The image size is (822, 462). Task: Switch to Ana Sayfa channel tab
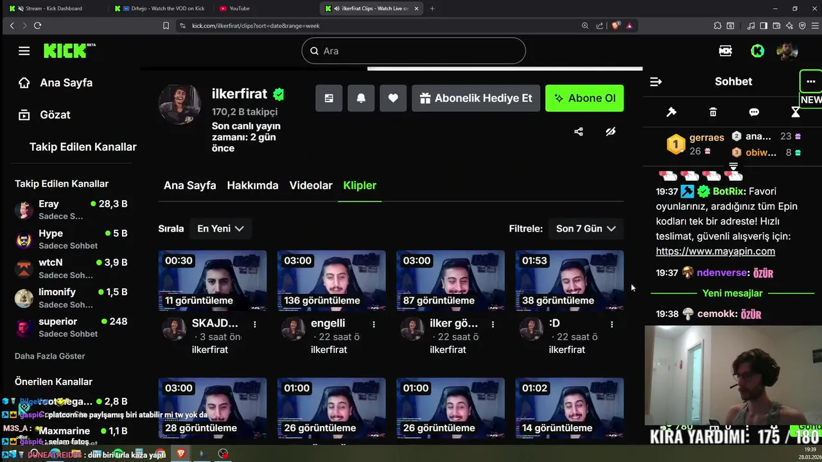189,185
